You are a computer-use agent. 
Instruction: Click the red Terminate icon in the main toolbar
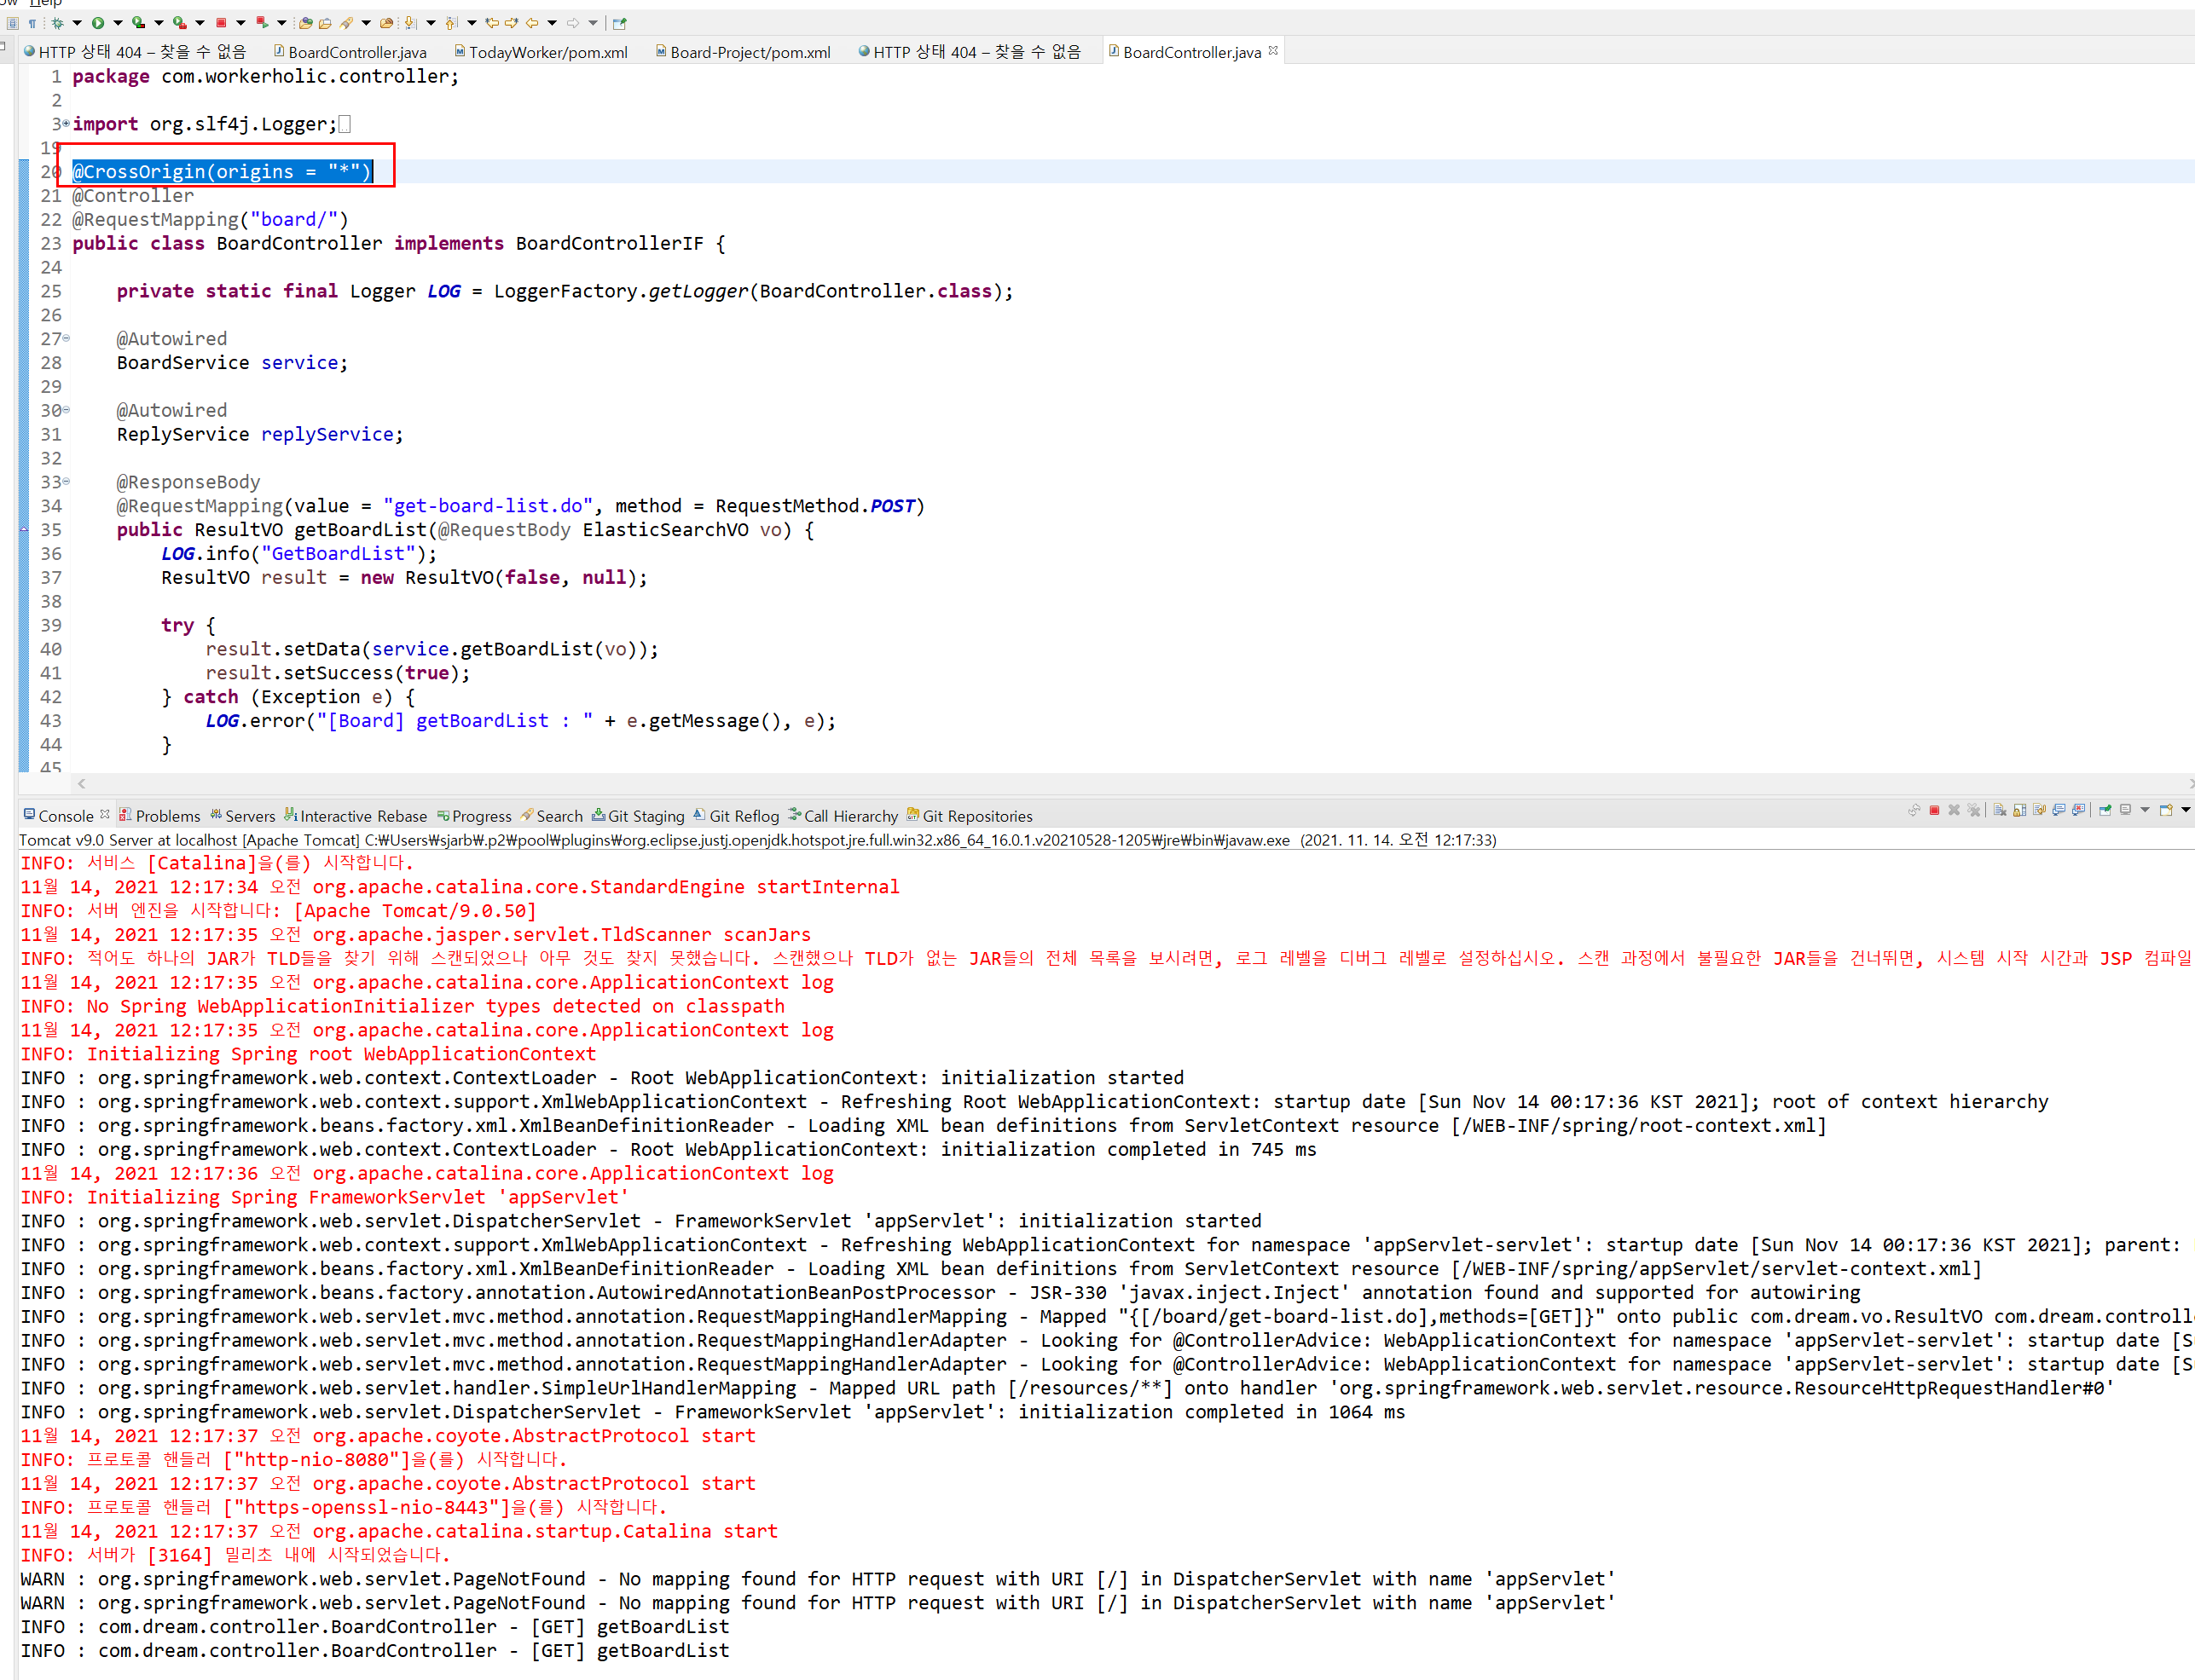click(221, 23)
